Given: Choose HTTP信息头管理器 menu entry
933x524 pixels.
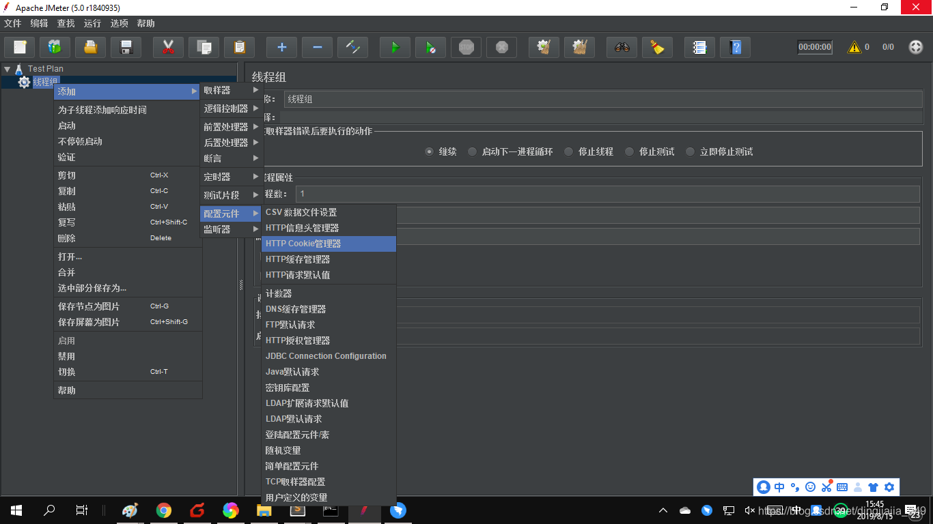Looking at the screenshot, I should tap(329, 228).
